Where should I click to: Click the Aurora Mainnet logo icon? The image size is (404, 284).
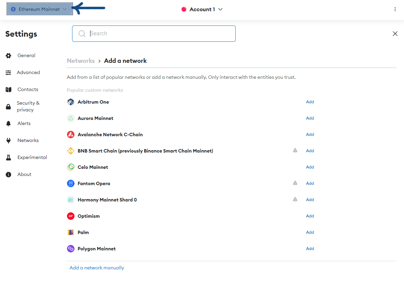tap(71, 118)
